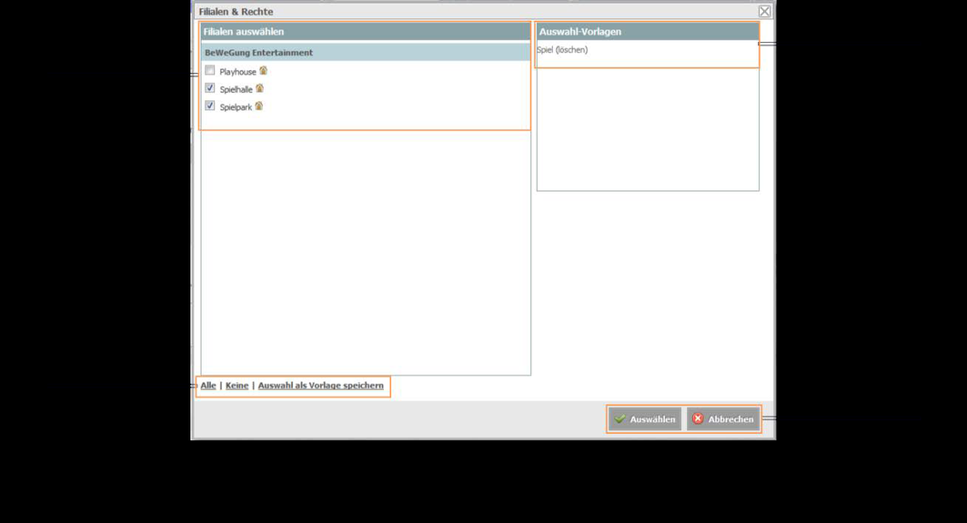
Task: Click the Filialen auswählen panel header
Action: coord(366,32)
